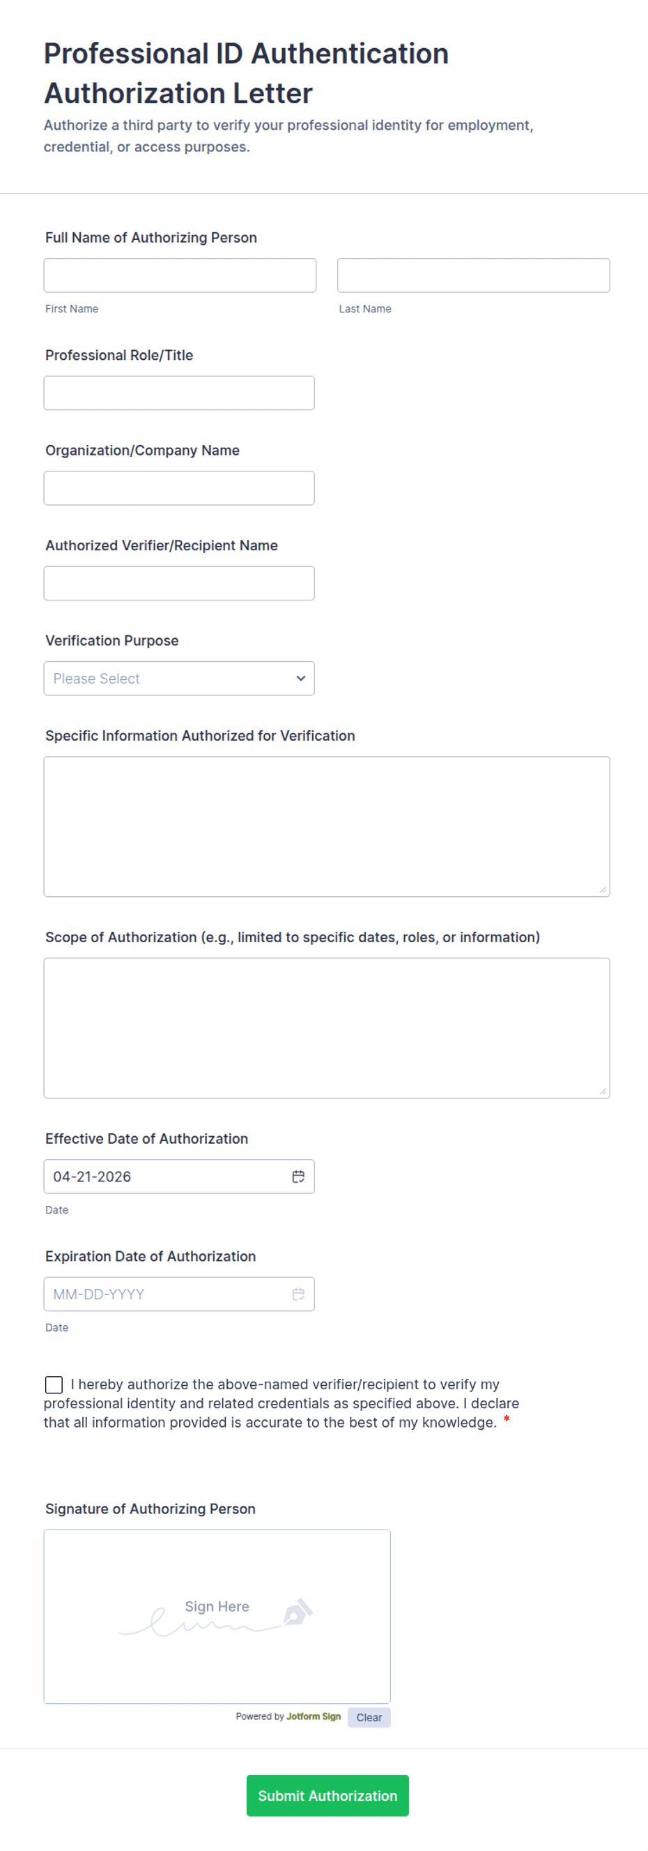Viewport: 648px width, 1851px height.
Task: Clear the signature pad
Action: coord(369,1717)
